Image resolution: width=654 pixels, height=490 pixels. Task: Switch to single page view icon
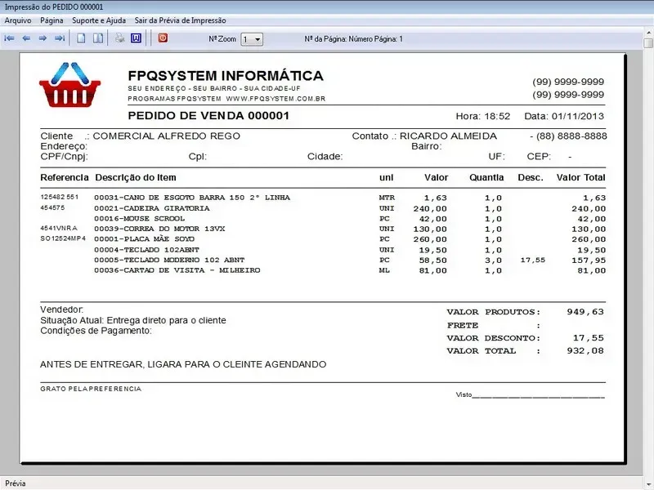(x=81, y=38)
